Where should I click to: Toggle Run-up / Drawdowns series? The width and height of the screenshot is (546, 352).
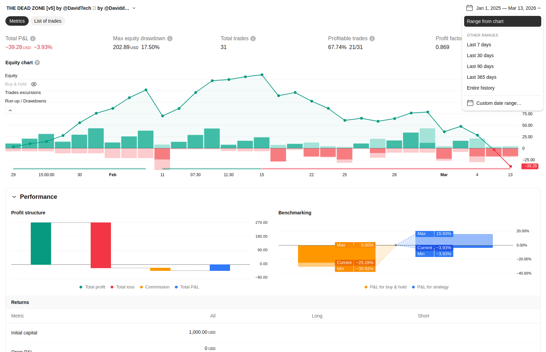26,101
